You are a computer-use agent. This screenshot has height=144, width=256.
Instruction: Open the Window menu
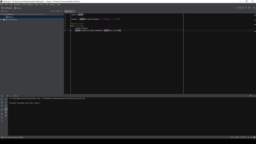(x=52, y=4)
